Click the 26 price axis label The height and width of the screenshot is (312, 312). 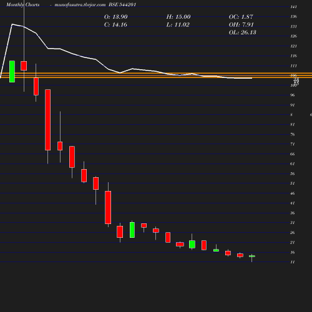(x=293, y=233)
